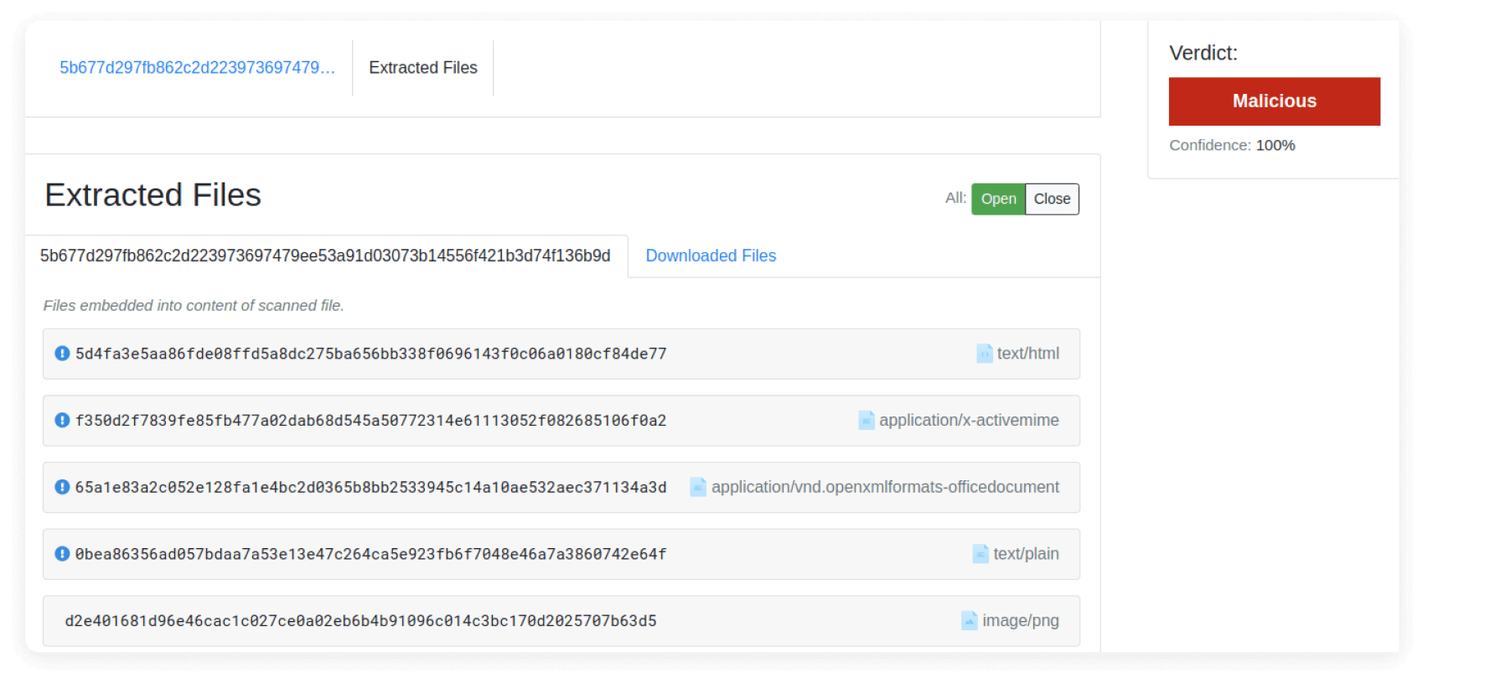This screenshot has height=683, width=1485.
Task: Switch to the Downloaded Files tab
Action: tap(711, 256)
